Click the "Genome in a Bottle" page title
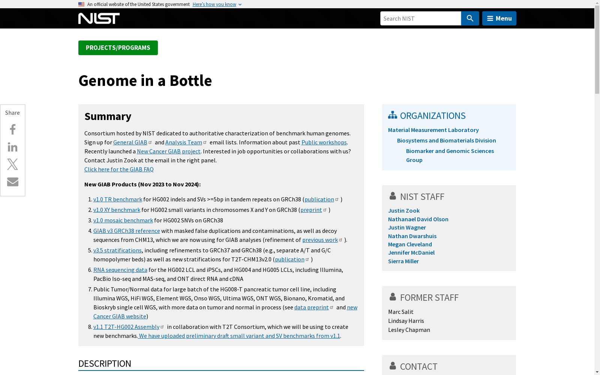 coord(145,81)
